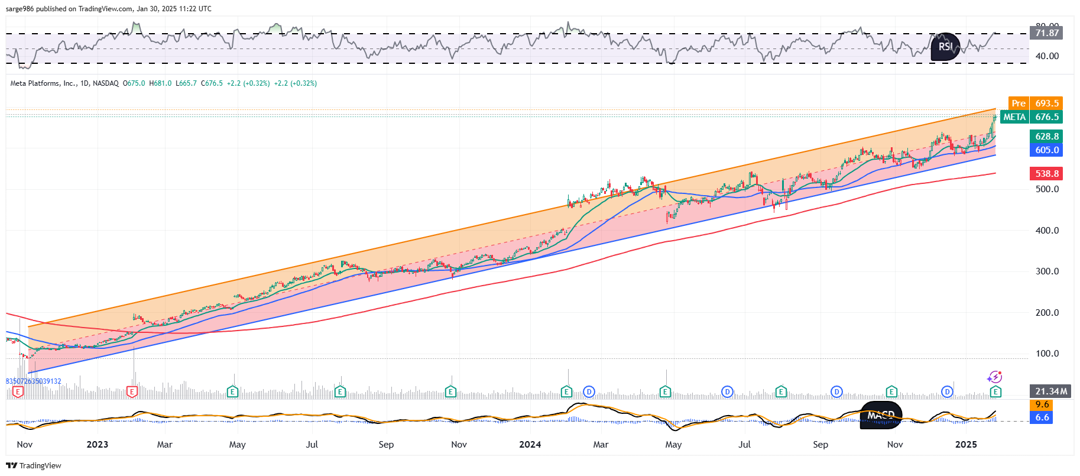Click the rightmost green earnings E marker

[x=995, y=391]
